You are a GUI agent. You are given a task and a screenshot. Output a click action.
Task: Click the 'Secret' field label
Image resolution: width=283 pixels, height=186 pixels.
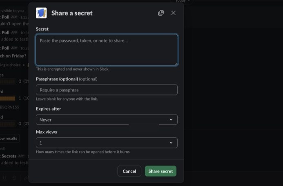tap(42, 29)
